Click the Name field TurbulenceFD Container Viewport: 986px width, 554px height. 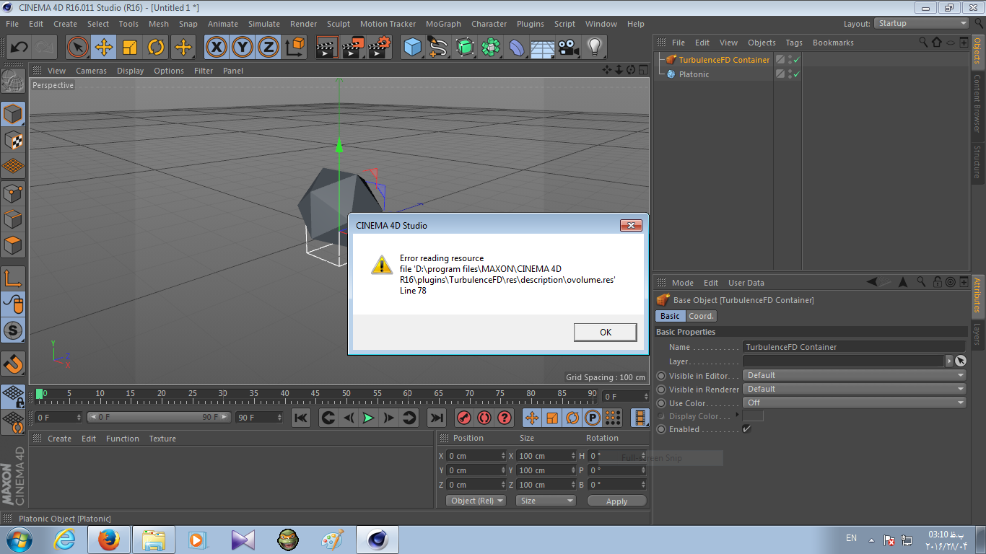pyautogui.click(x=854, y=347)
